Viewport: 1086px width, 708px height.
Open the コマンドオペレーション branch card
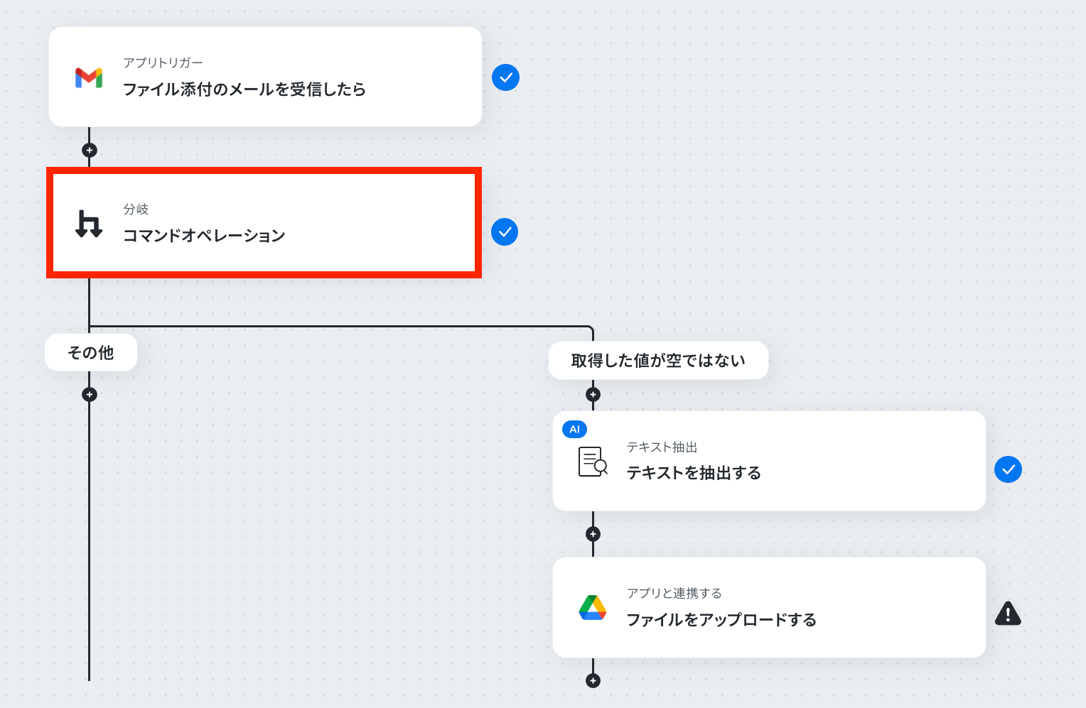(x=264, y=223)
